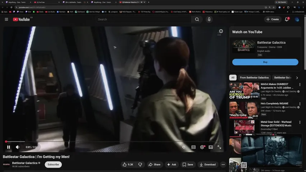Open the YouTube hamburger guide menu
This screenshot has height=172, width=306.
coord(6,19)
